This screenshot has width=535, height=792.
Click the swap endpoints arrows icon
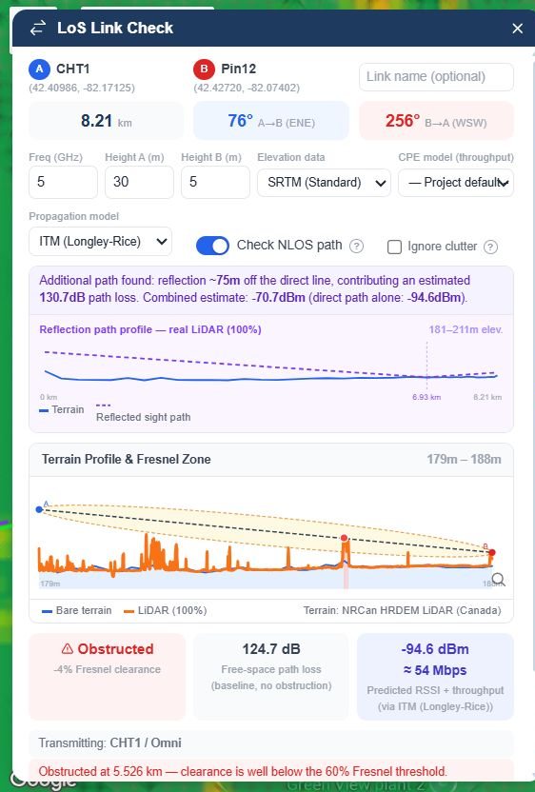37,29
